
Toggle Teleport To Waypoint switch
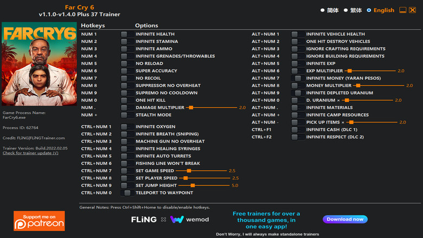[x=127, y=192]
